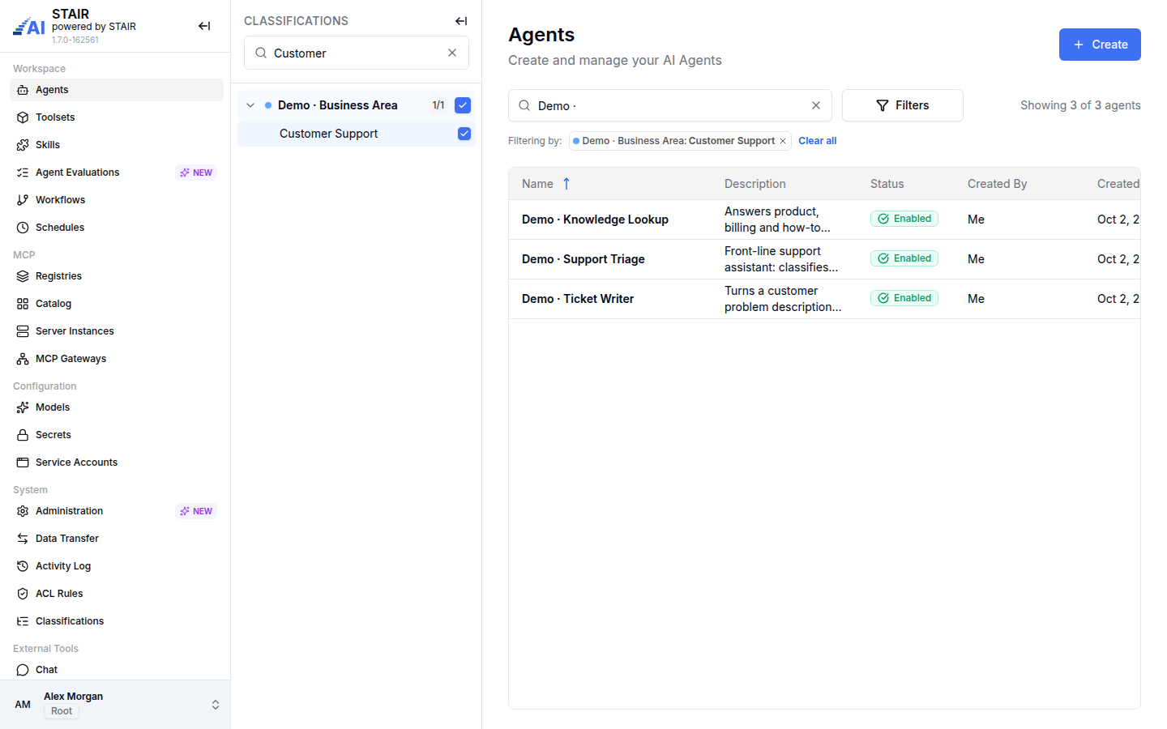Click the Activity Log history icon

click(23, 566)
